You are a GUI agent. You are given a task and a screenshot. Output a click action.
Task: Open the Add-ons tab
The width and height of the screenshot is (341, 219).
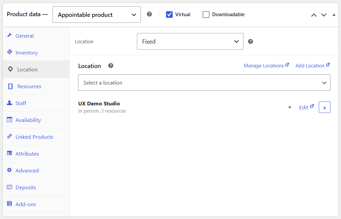click(36, 204)
